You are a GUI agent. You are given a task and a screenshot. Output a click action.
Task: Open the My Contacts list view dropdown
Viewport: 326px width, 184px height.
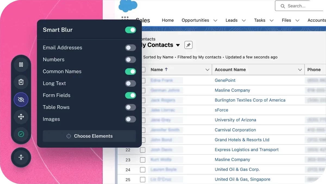[178, 45]
